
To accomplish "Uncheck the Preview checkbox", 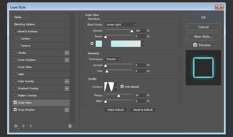I will pyautogui.click(x=195, y=45).
